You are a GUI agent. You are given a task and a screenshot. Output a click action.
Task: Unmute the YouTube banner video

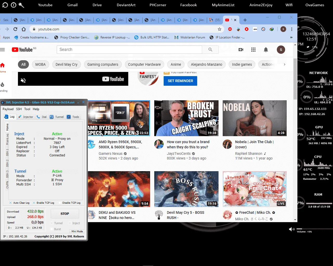(23, 81)
